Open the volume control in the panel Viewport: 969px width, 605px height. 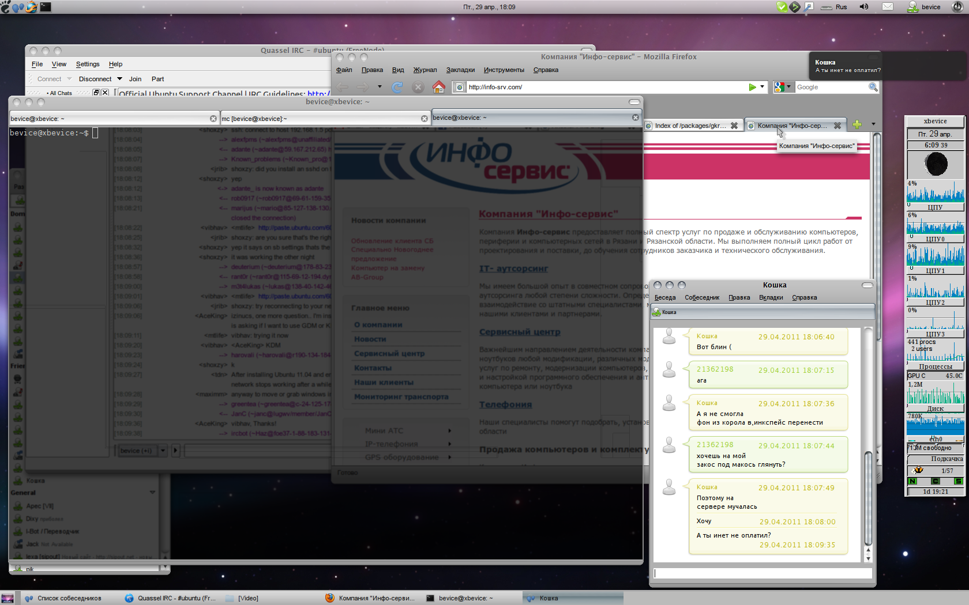(863, 7)
